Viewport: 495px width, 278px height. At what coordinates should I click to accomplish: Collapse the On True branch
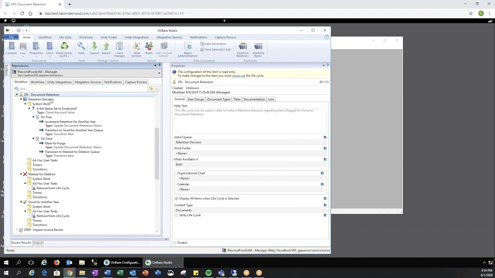[33, 117]
